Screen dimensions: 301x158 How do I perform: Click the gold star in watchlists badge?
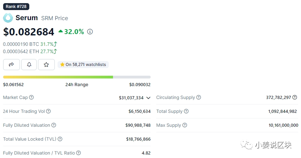tap(62, 64)
